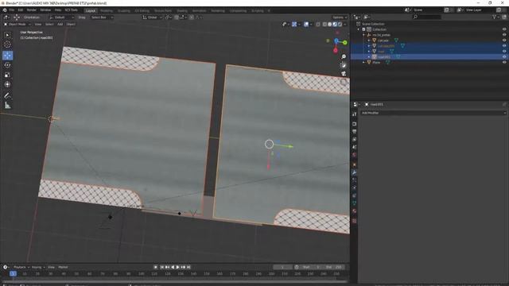Viewport: 509px width, 286px height.
Task: Select the Annotate tool
Action: [7, 95]
